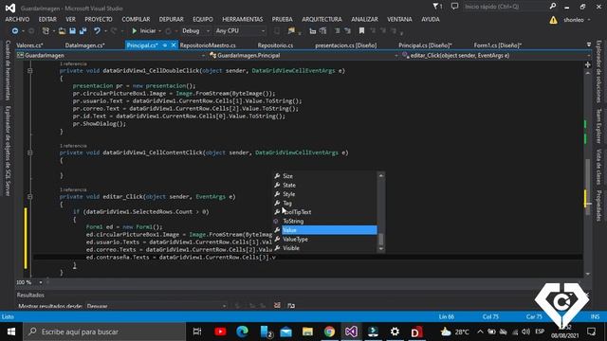Open the GuardarImagen project scope dropdown

coord(111,56)
